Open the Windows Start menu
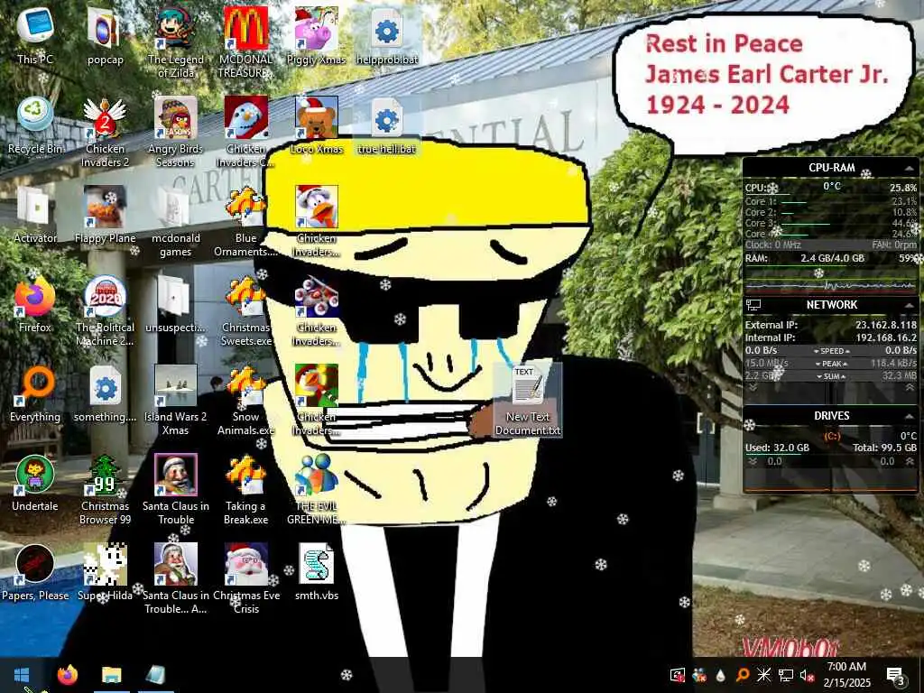 22,675
